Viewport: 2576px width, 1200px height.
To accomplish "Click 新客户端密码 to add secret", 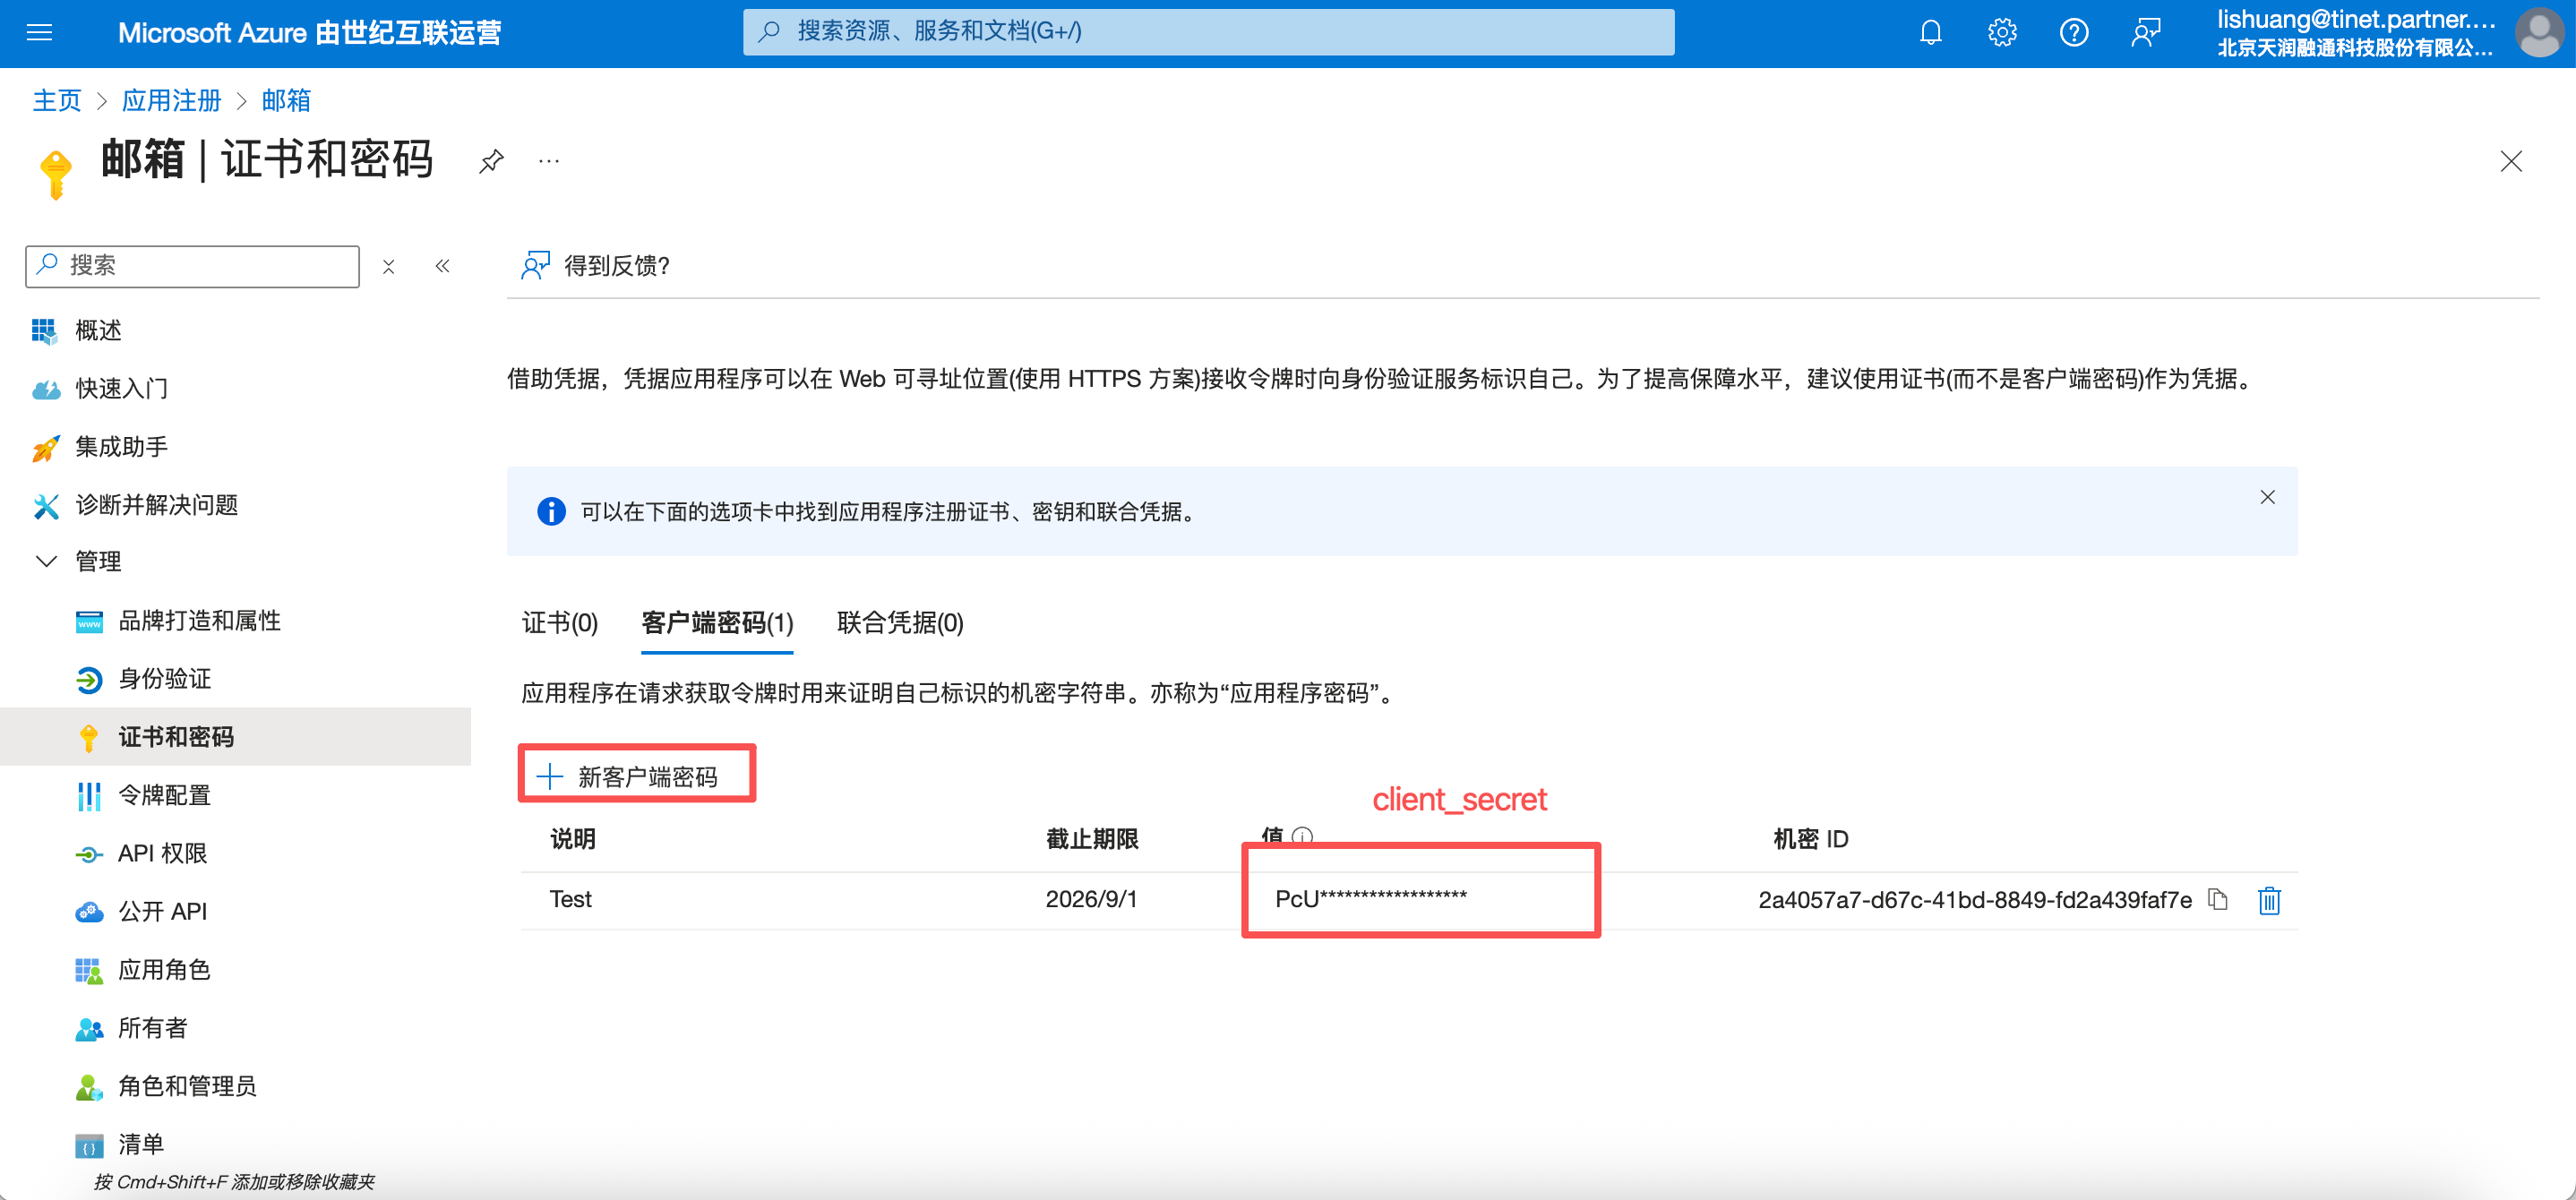I will [x=636, y=776].
